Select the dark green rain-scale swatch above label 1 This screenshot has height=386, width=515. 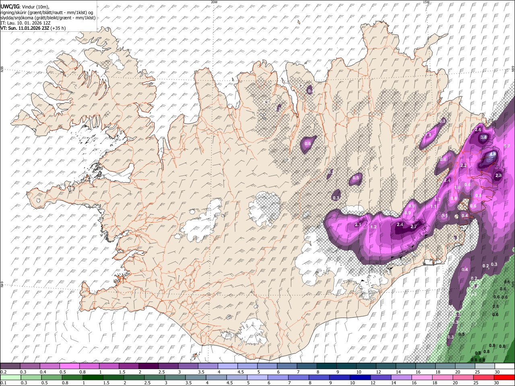[93, 378]
